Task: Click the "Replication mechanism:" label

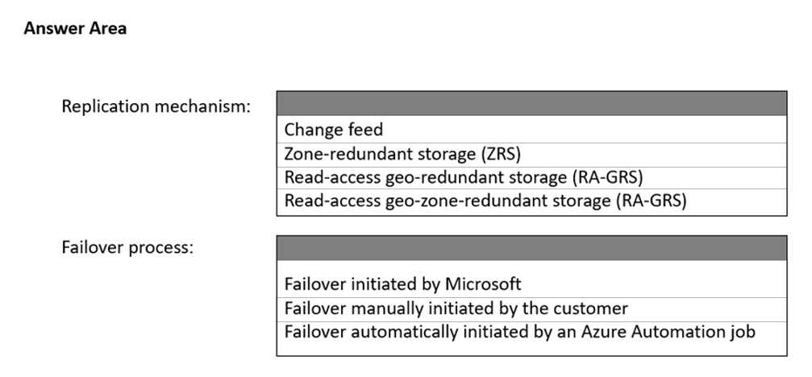Action: (x=156, y=106)
